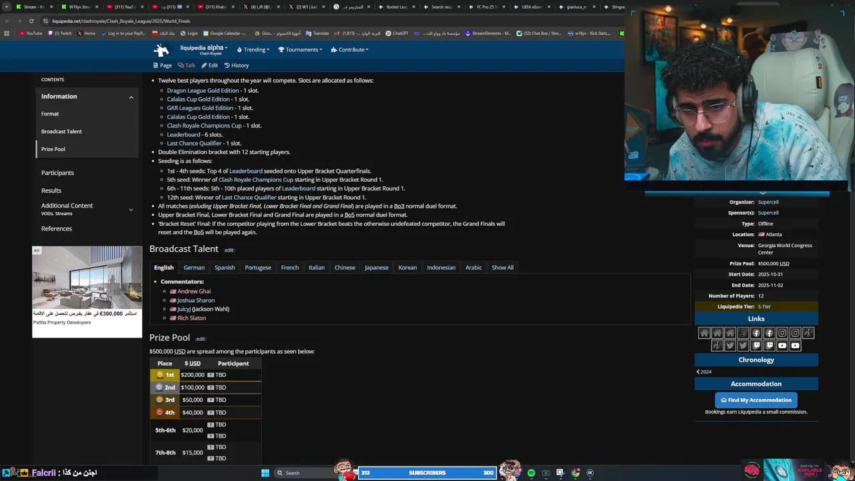
Task: Collapse the Information section in contents
Action: pos(131,97)
